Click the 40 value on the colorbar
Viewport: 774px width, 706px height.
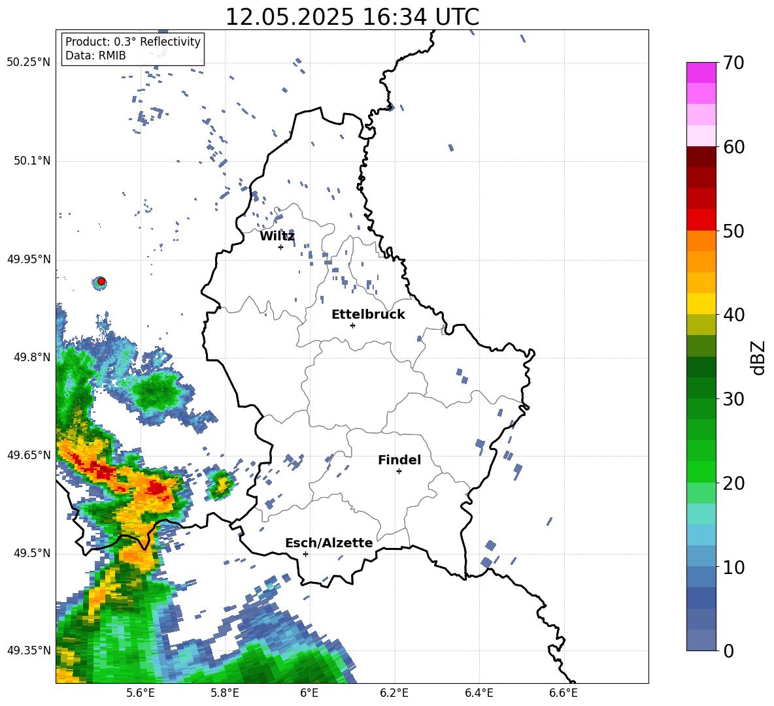pos(733,315)
